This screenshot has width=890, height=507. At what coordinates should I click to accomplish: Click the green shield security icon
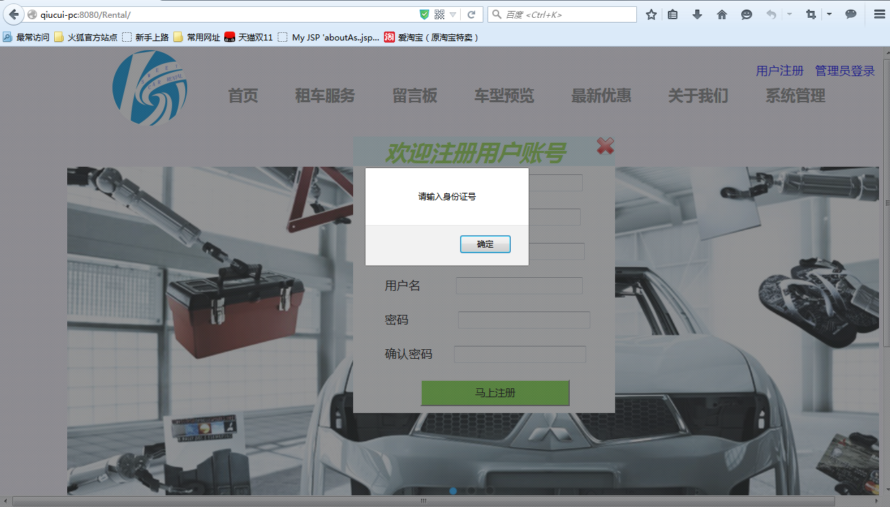click(x=424, y=14)
